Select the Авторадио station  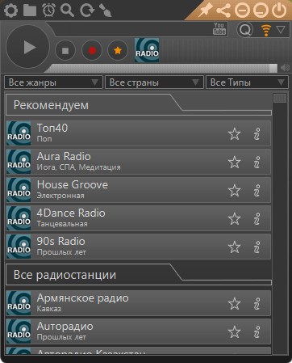(x=138, y=331)
